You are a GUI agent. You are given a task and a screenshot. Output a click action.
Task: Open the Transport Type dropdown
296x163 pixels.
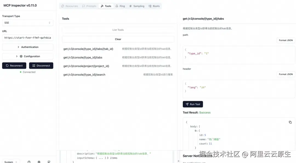coord(27,23)
